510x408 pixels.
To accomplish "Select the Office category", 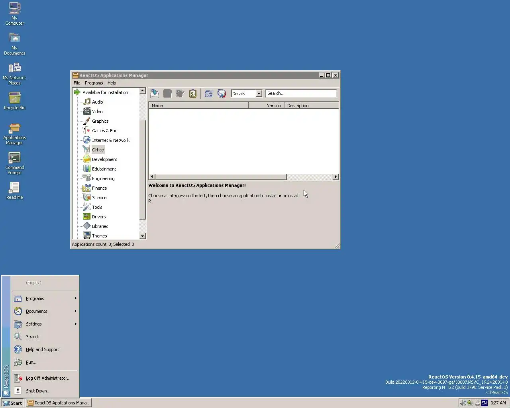I will tap(98, 150).
